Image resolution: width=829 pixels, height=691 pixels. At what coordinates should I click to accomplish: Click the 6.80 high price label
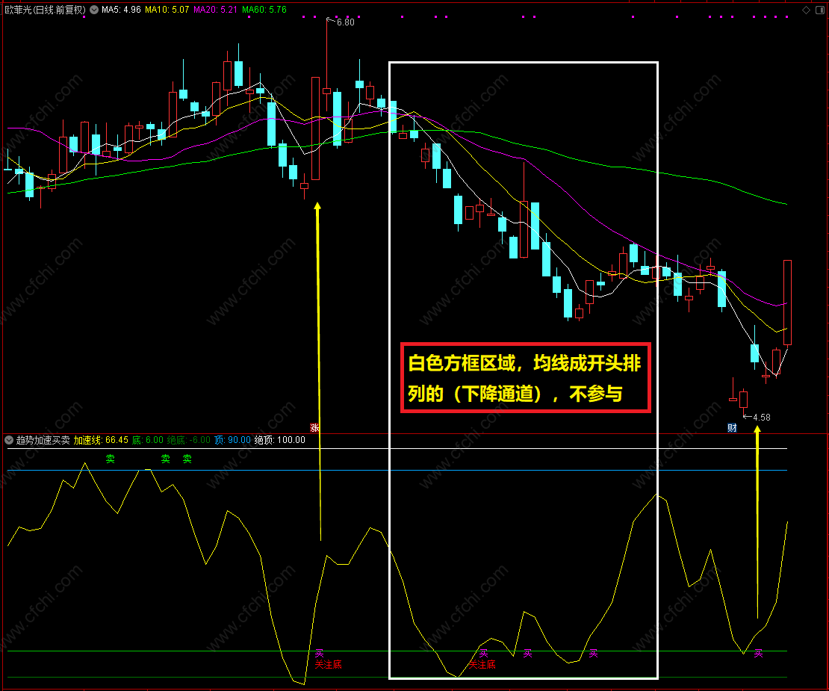tap(346, 22)
